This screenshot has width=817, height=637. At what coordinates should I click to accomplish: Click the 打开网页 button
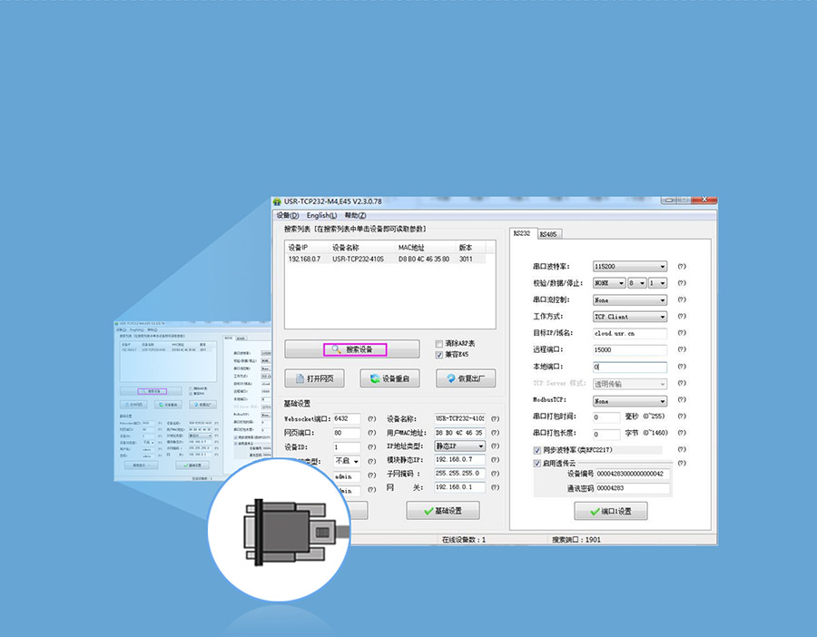[314, 378]
